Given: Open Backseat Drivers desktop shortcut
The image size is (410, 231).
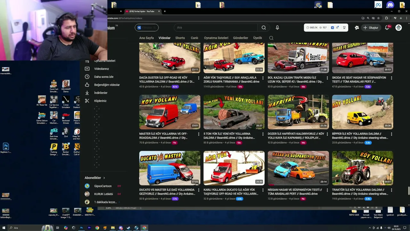Looking at the screenshot, I should pos(66,118).
